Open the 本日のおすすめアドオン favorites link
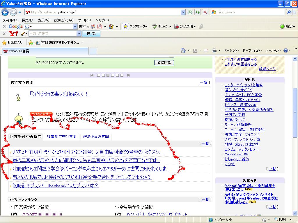 coord(57,42)
